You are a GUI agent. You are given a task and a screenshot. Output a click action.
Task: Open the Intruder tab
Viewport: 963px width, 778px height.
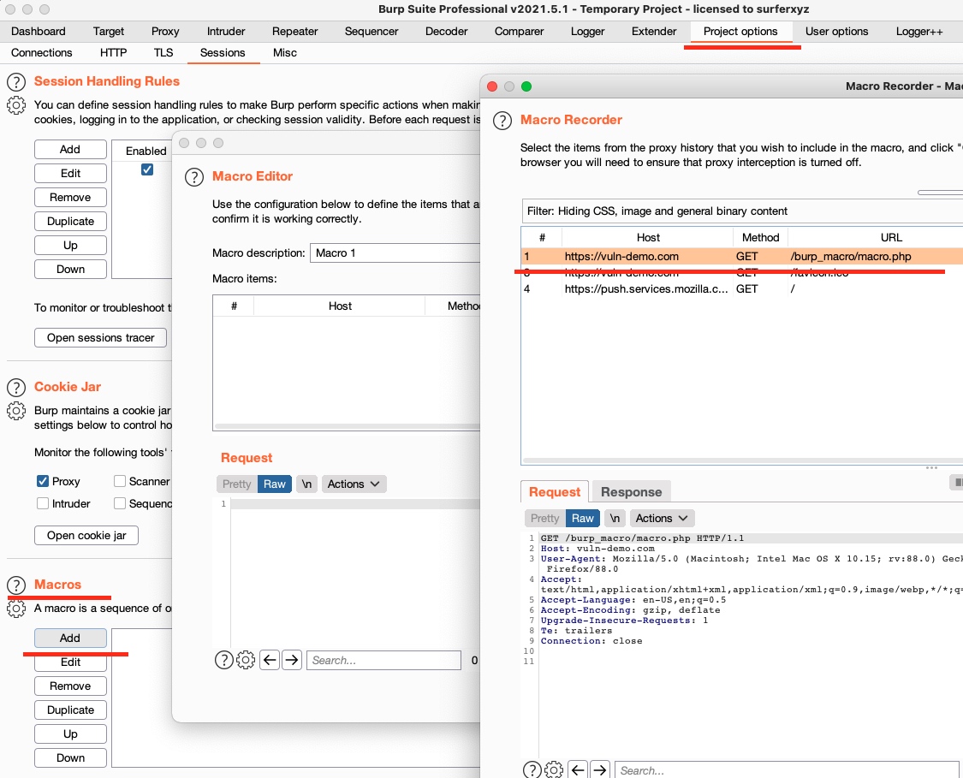pyautogui.click(x=226, y=32)
